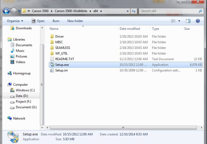Expand arrow after x64 breadcrumb
The width and height of the screenshot is (207, 144).
click(101, 11)
